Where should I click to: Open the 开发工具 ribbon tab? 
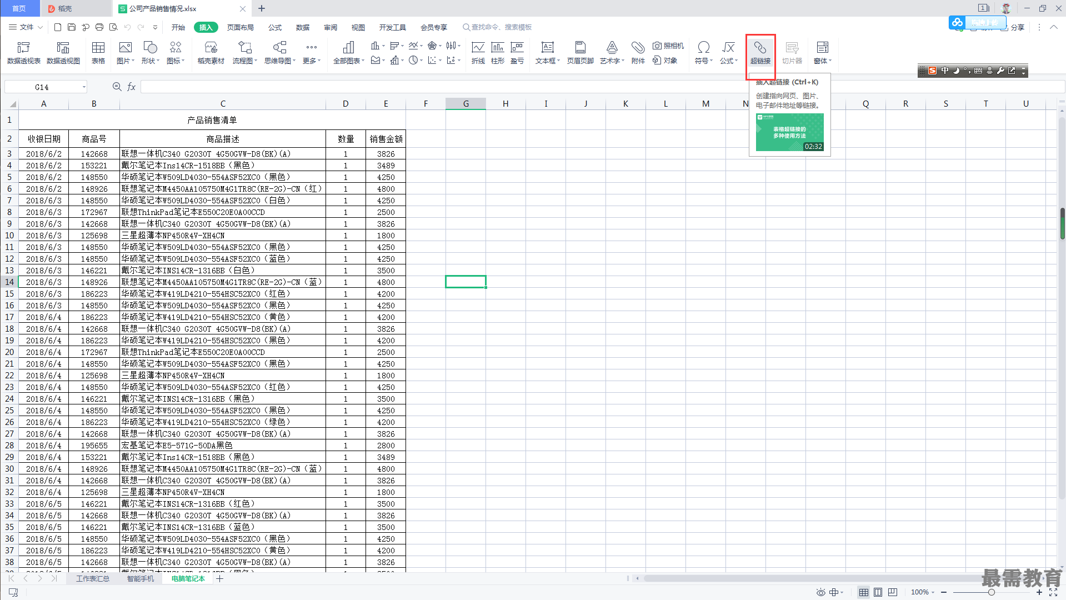coord(393,27)
